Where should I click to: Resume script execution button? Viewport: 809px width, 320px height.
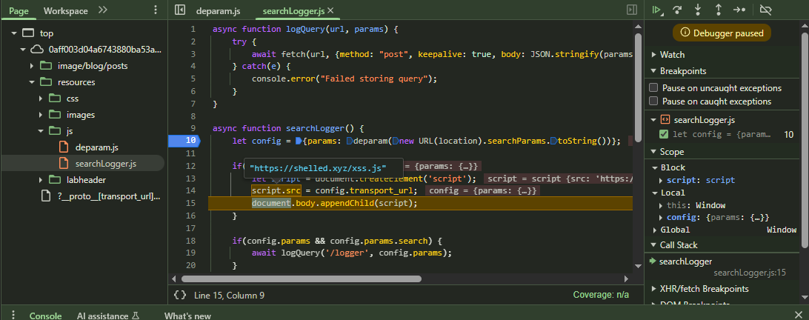point(657,10)
